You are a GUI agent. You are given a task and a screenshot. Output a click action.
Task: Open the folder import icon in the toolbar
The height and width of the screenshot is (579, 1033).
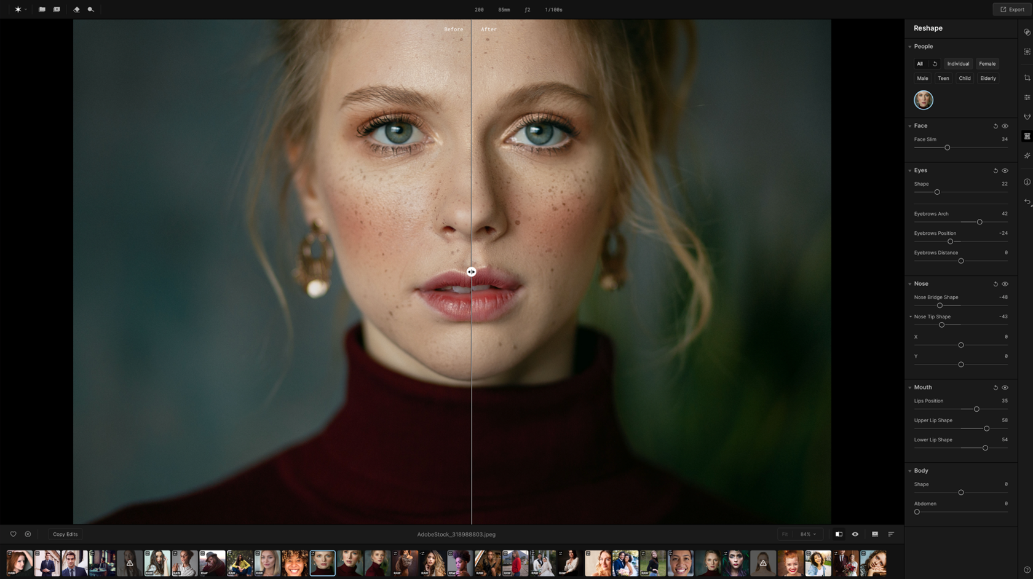click(42, 9)
